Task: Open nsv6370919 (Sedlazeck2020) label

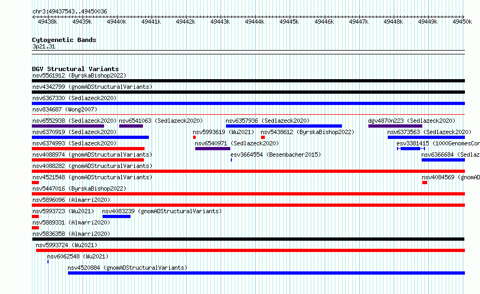Action: [74, 132]
